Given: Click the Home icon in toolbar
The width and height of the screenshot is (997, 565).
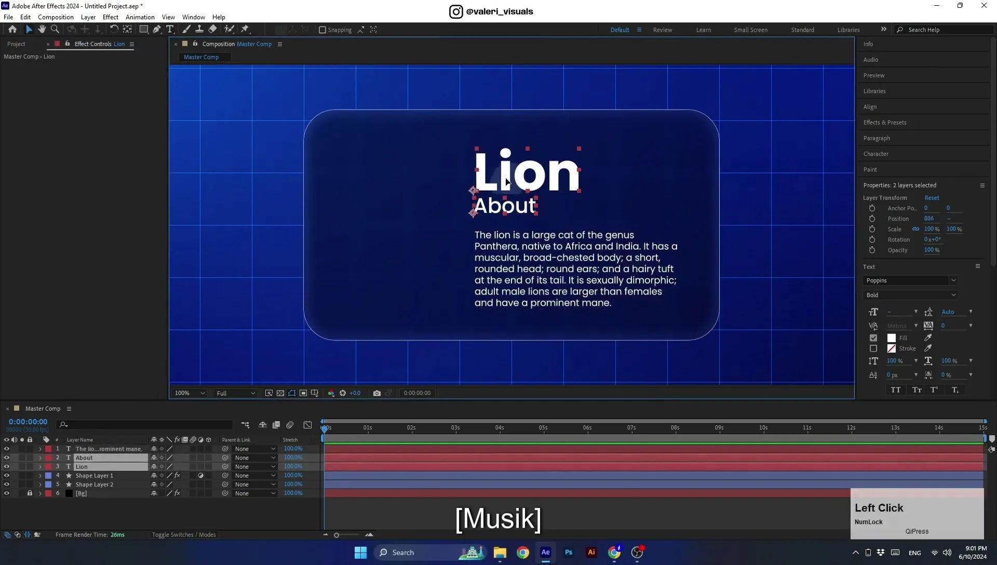Looking at the screenshot, I should pyautogui.click(x=12, y=30).
